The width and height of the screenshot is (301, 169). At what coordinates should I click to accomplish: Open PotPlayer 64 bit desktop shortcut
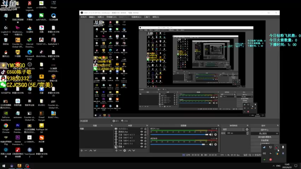point(41,128)
